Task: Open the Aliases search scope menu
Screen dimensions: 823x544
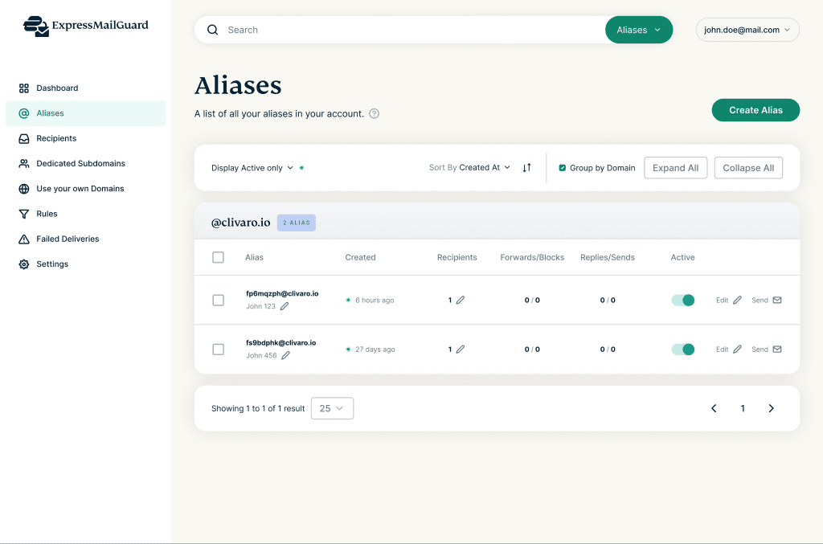Action: coord(638,29)
